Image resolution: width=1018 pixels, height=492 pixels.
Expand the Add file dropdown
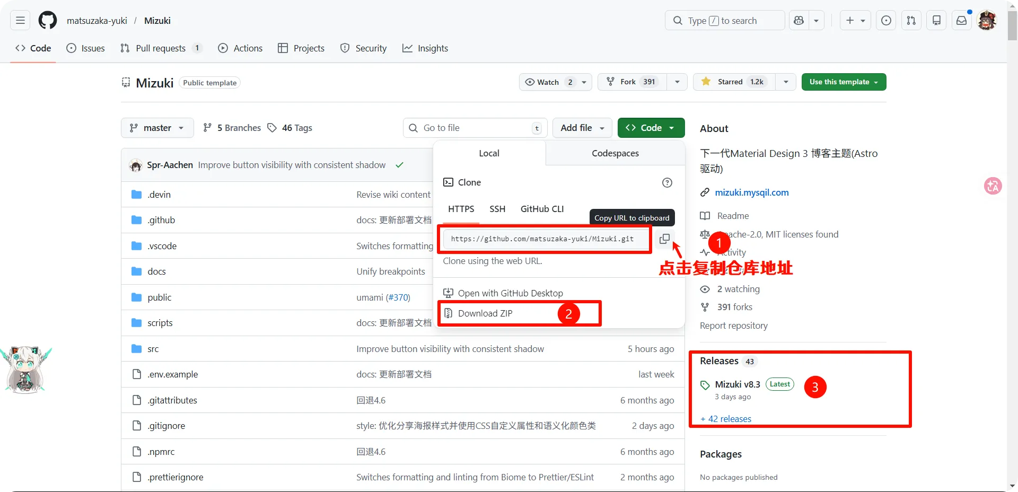pos(582,128)
